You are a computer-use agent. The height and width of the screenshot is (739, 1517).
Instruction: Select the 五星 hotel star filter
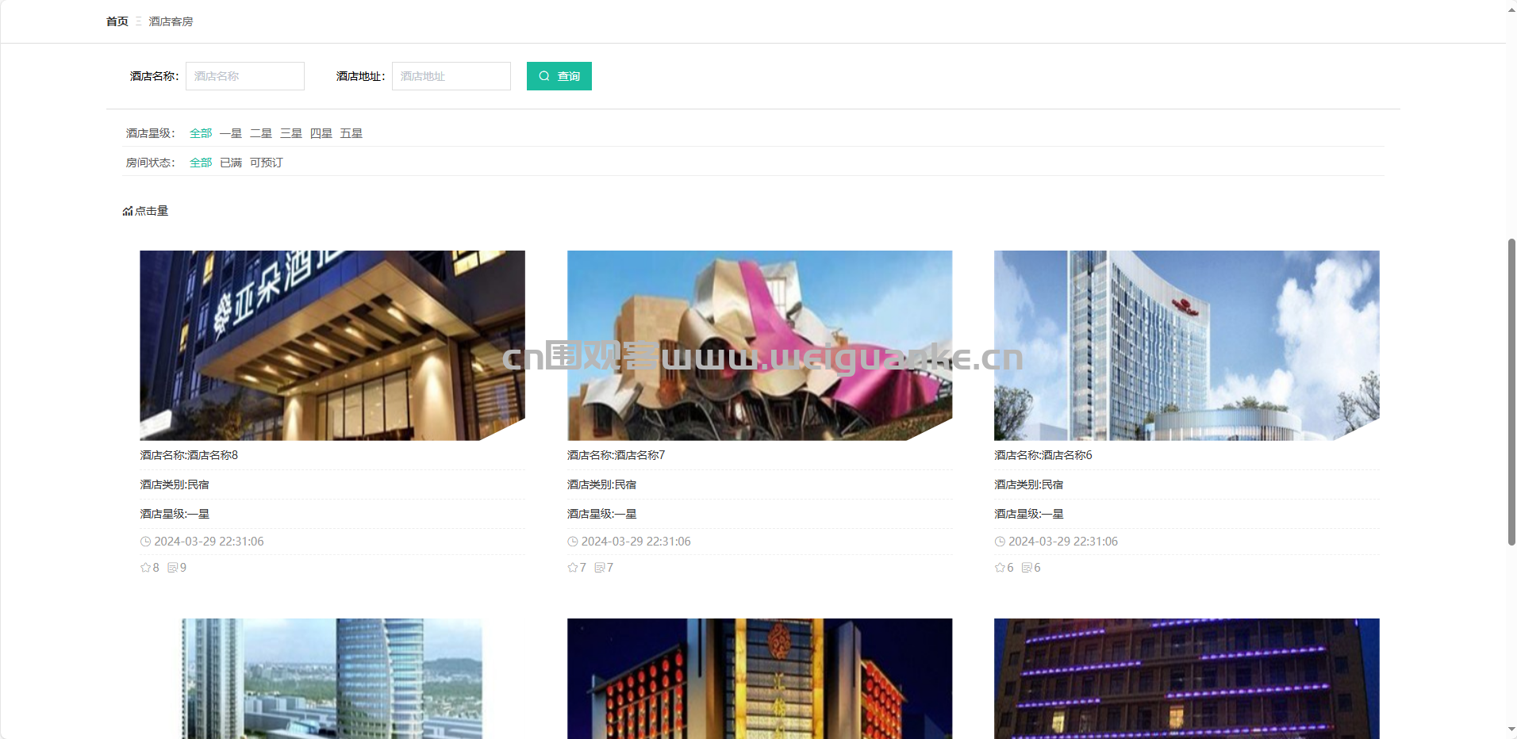tap(351, 132)
